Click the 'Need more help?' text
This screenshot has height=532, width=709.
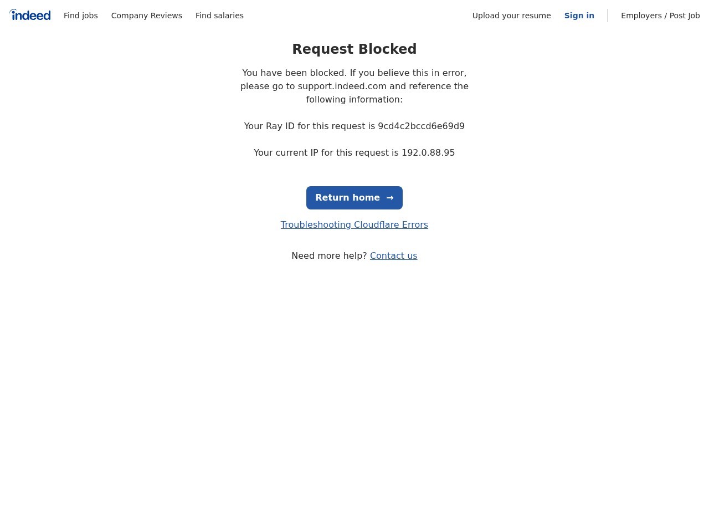(329, 255)
